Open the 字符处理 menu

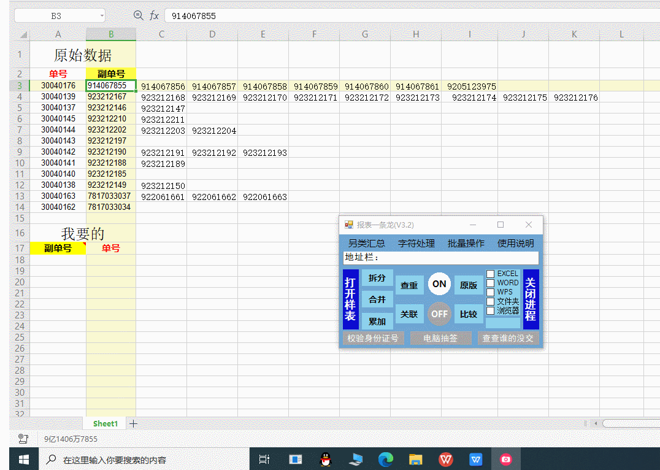click(416, 244)
